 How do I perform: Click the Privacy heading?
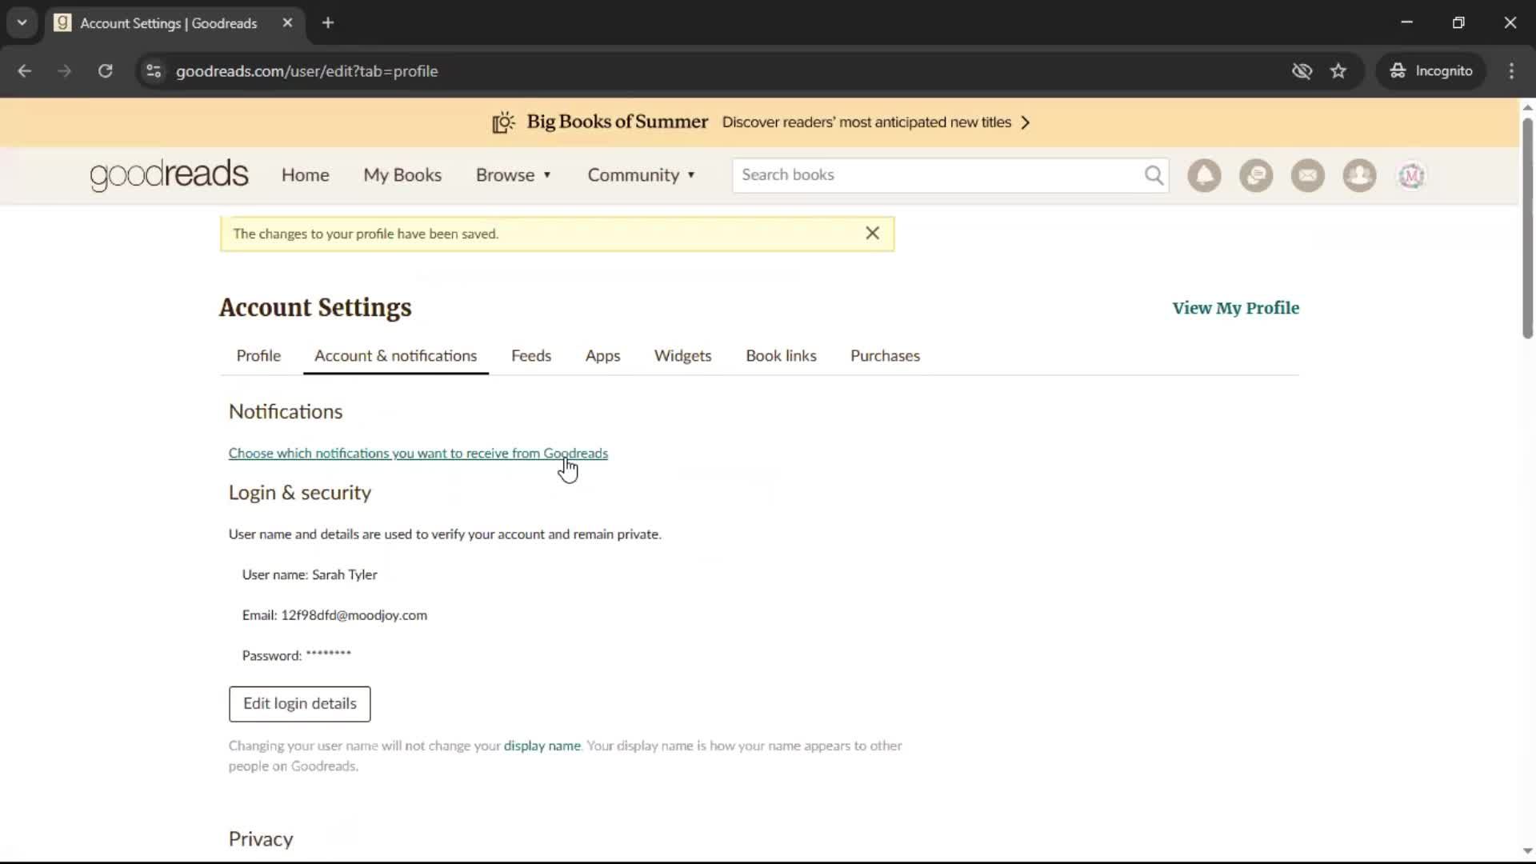click(x=261, y=839)
